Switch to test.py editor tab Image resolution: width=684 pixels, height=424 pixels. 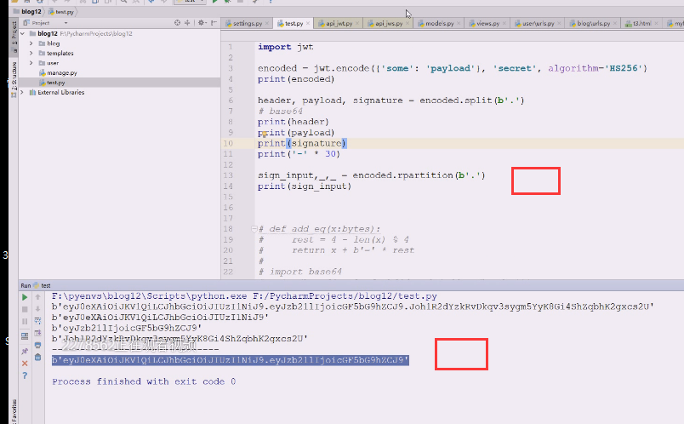coord(294,23)
